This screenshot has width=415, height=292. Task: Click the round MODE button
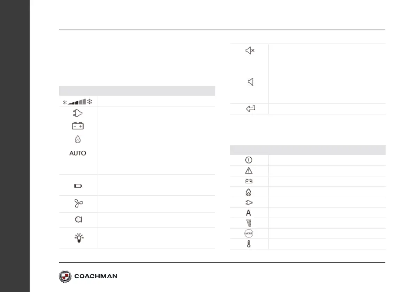[x=248, y=234]
